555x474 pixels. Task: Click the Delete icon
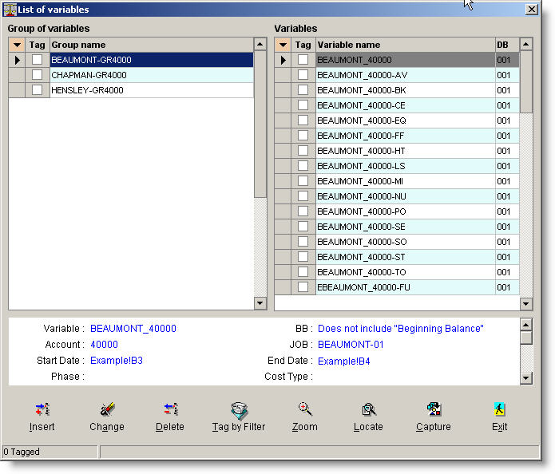pyautogui.click(x=171, y=409)
